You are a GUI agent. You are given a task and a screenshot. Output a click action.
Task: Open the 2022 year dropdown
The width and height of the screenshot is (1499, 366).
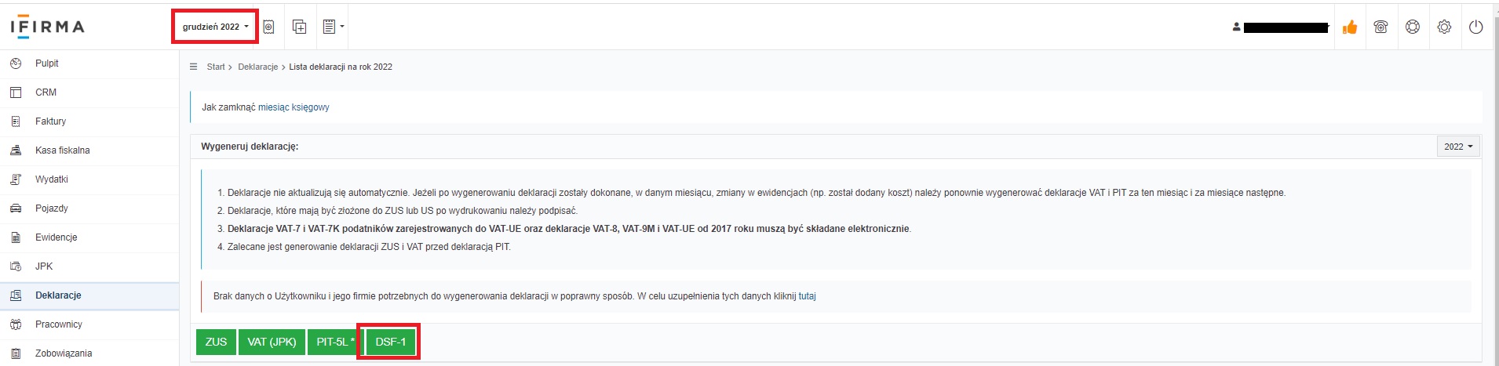point(1458,147)
